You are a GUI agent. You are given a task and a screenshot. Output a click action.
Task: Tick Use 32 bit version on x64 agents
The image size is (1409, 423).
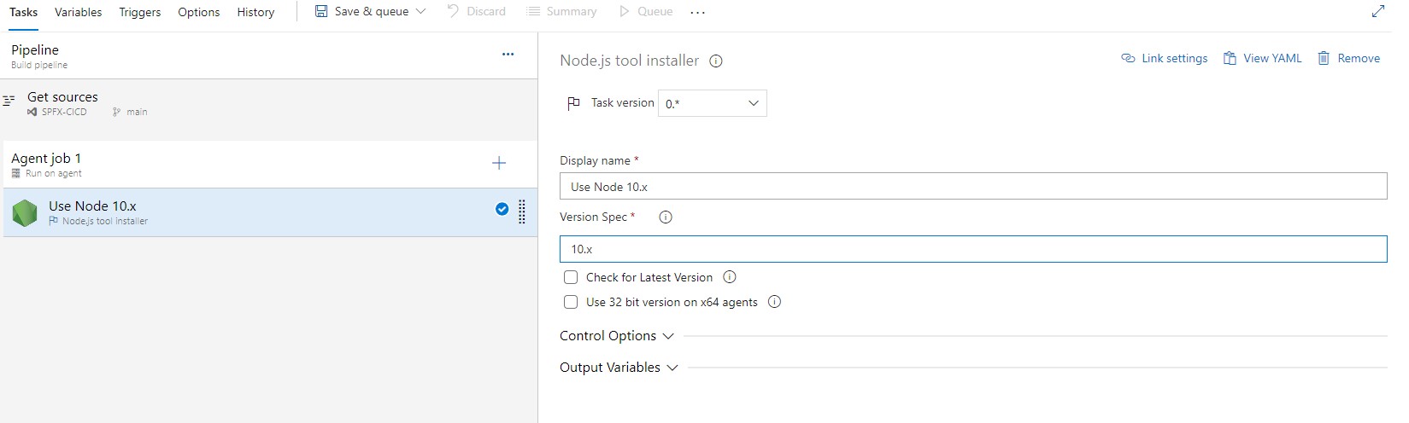click(x=571, y=302)
